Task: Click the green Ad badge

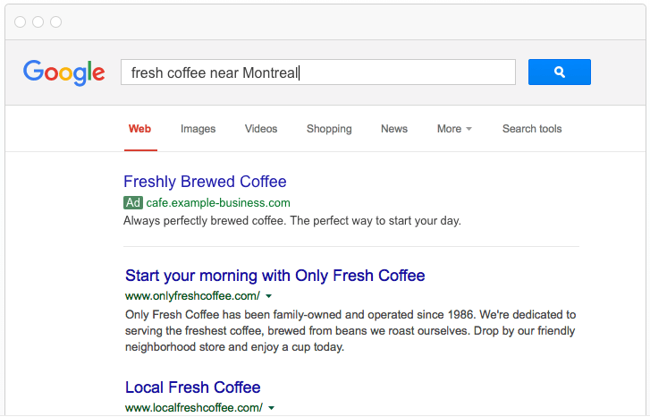Action: coord(133,203)
